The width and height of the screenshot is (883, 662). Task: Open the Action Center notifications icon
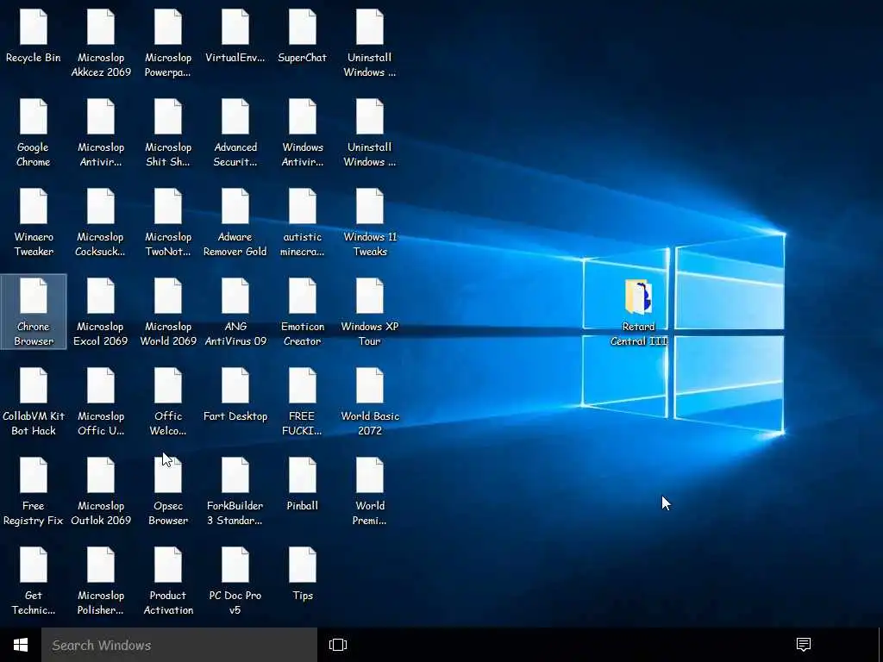[x=804, y=645]
